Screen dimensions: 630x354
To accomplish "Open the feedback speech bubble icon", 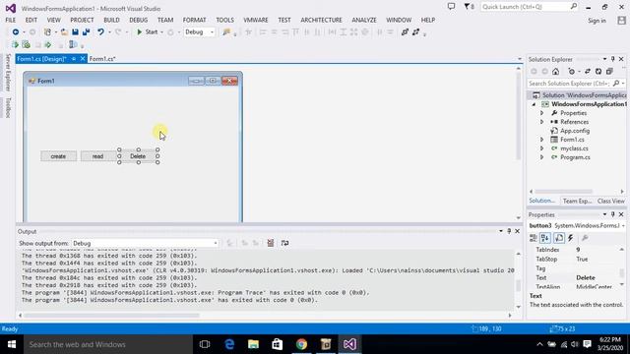I will pyautogui.click(x=451, y=7).
